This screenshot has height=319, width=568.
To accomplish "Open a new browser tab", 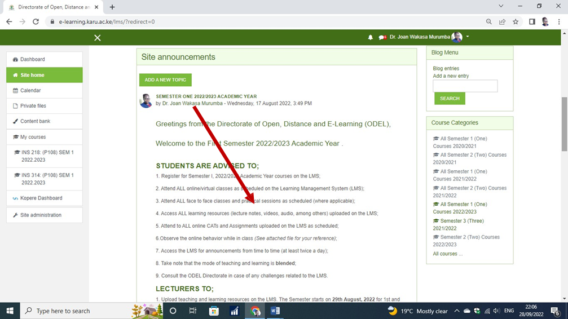I will pyautogui.click(x=112, y=7).
